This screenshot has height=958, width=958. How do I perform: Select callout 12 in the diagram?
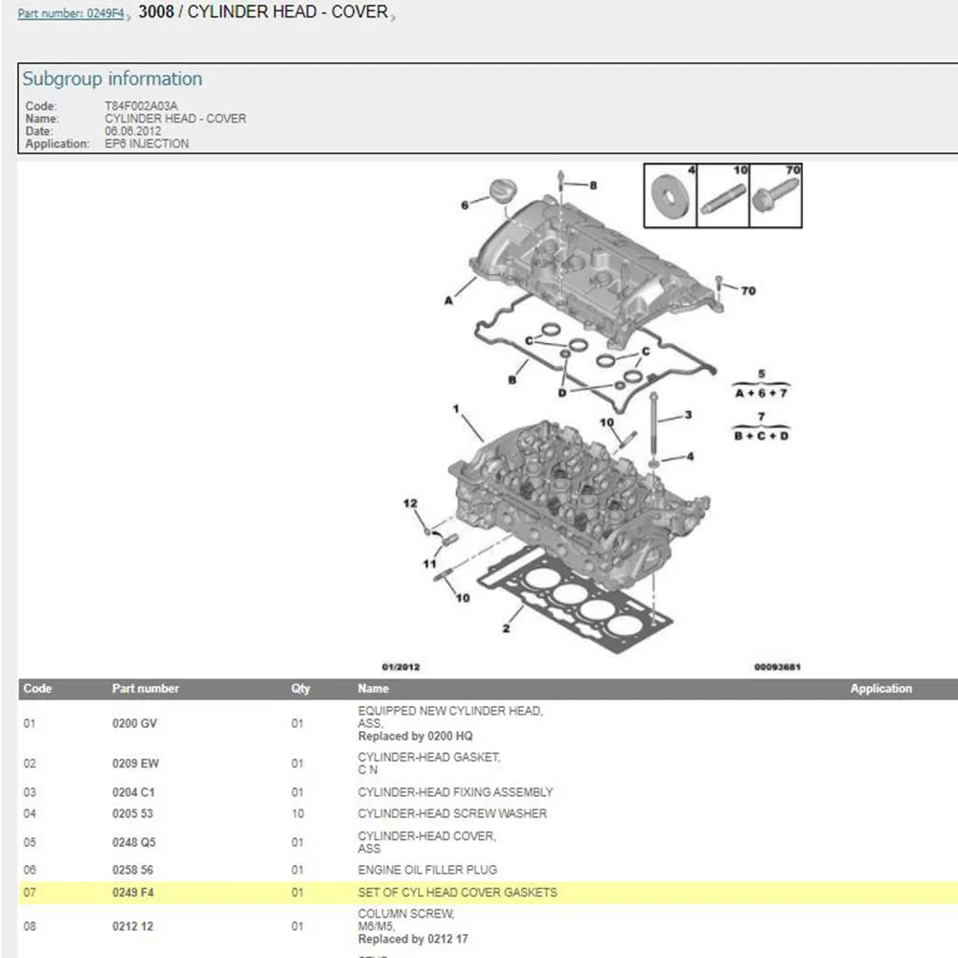pos(410,504)
